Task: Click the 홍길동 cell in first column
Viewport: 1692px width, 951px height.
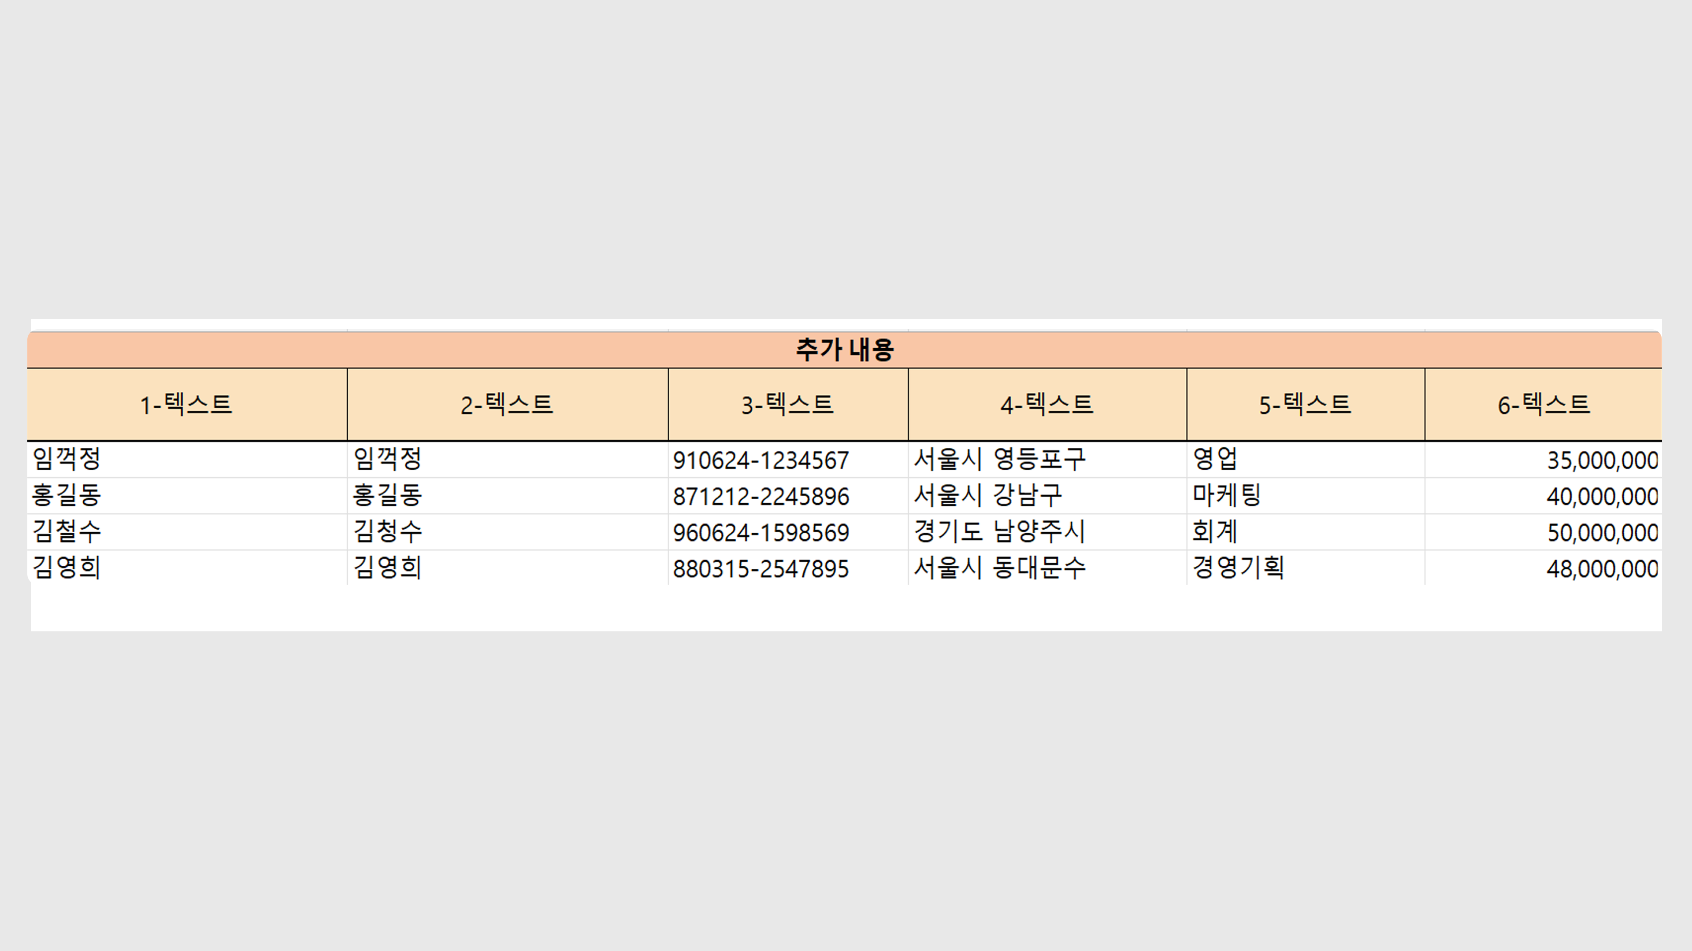Action: (67, 495)
